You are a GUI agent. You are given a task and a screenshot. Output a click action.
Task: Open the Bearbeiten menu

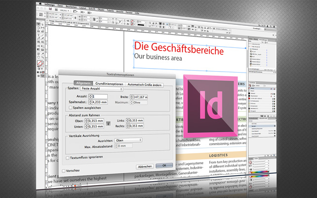(71, 7)
